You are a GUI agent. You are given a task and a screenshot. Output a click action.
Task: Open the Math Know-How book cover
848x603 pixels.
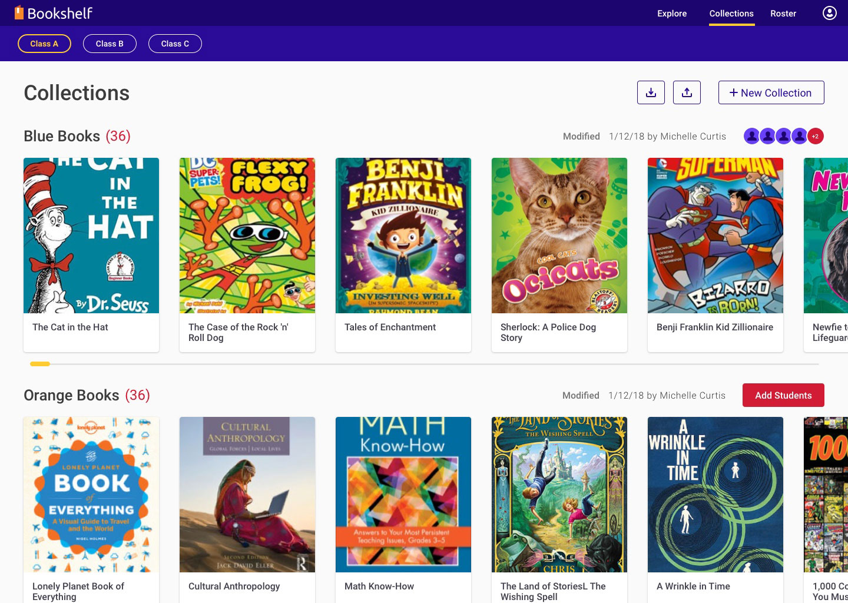[x=403, y=495]
